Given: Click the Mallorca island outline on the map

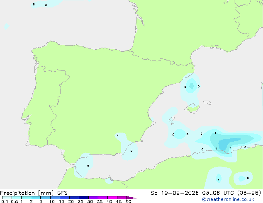Looking at the screenshot, I should 192,109.
